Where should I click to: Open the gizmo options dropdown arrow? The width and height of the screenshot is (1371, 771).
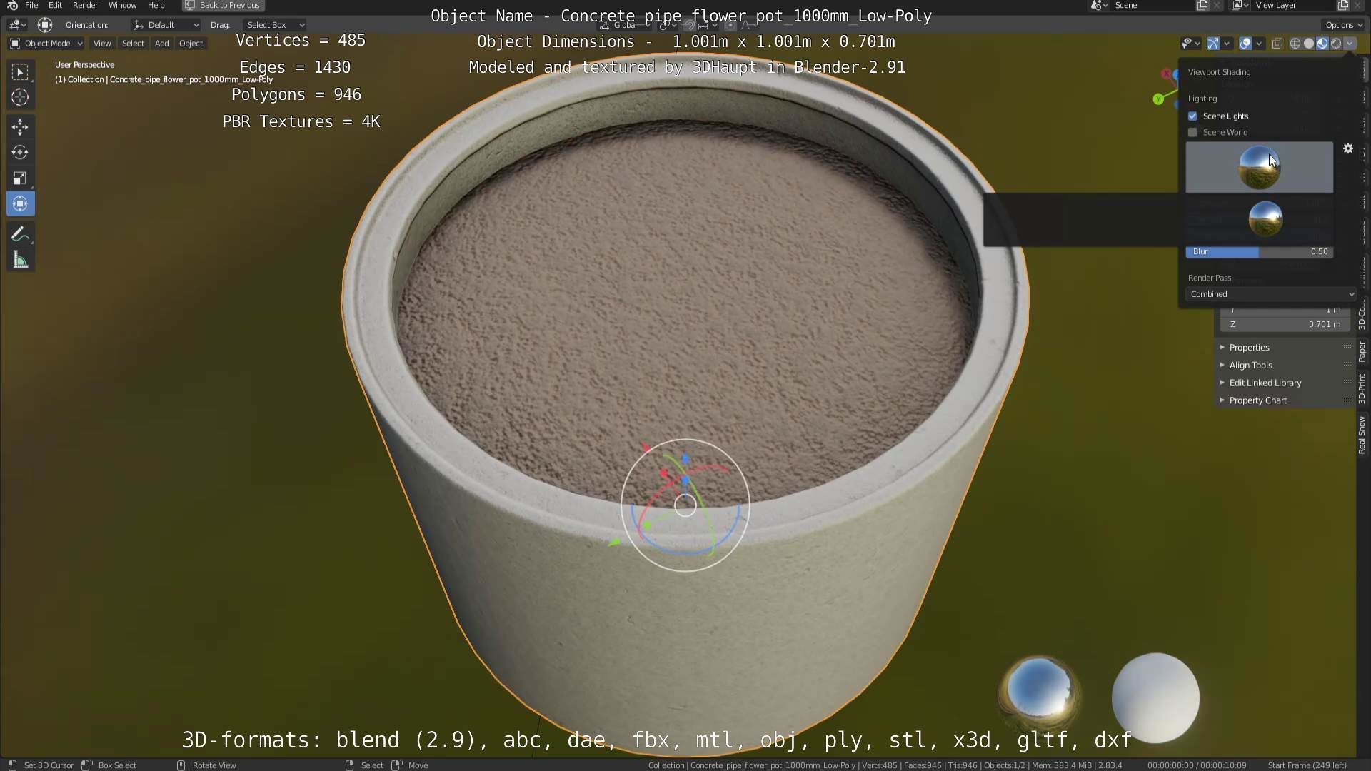point(1227,44)
